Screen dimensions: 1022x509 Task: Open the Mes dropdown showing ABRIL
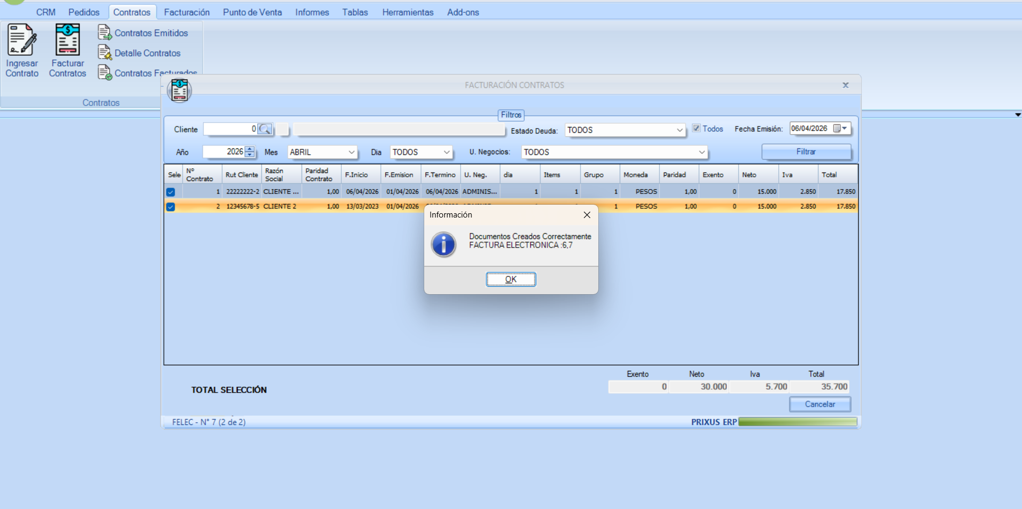[351, 152]
